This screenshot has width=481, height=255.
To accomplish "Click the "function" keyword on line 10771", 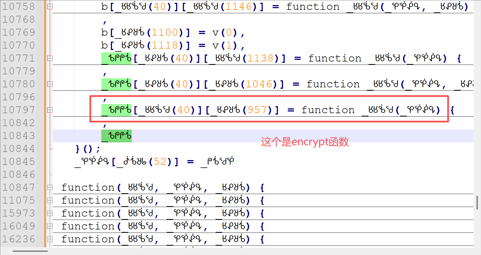I will (335, 58).
